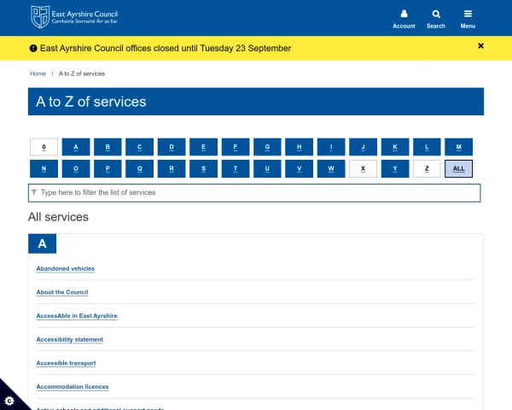The height and width of the screenshot is (410, 512).
Task: Open About the Council page
Action: click(x=62, y=292)
